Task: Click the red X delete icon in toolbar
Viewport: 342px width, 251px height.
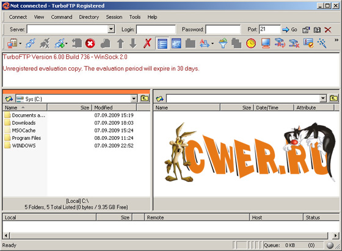Action: click(147, 43)
